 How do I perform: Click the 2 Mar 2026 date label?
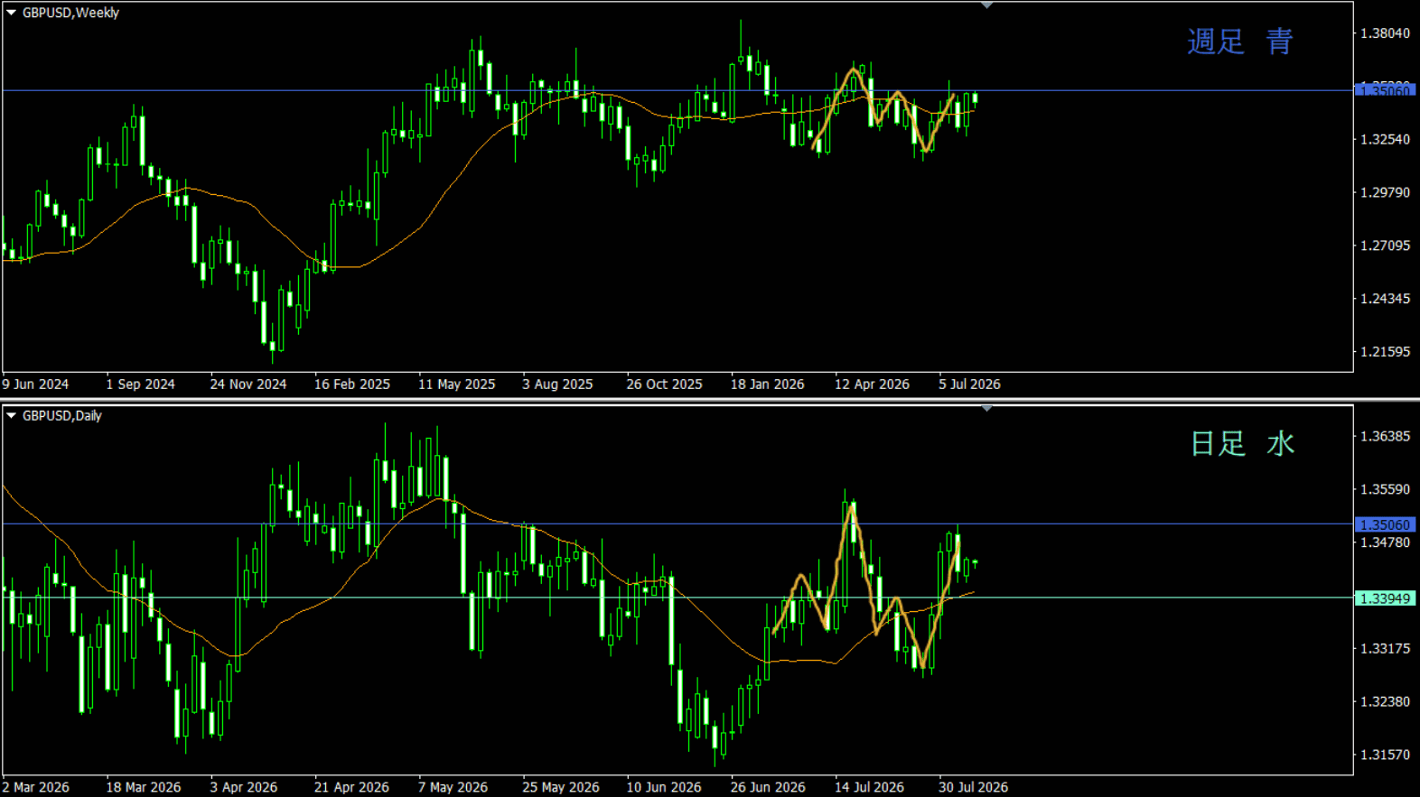coord(35,787)
